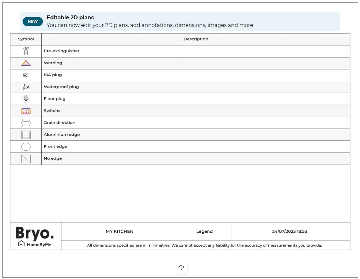Click the fire-extinguisher symbol icon
This screenshot has height=279, width=360.
click(26, 51)
